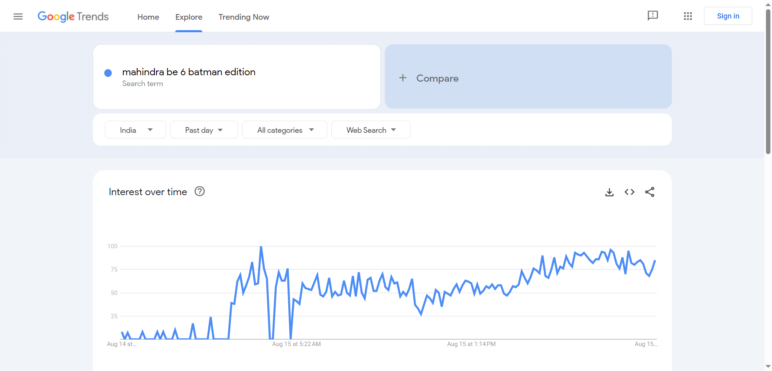Click the Compare card label
Image resolution: width=772 pixels, height=371 pixels.
pos(437,78)
